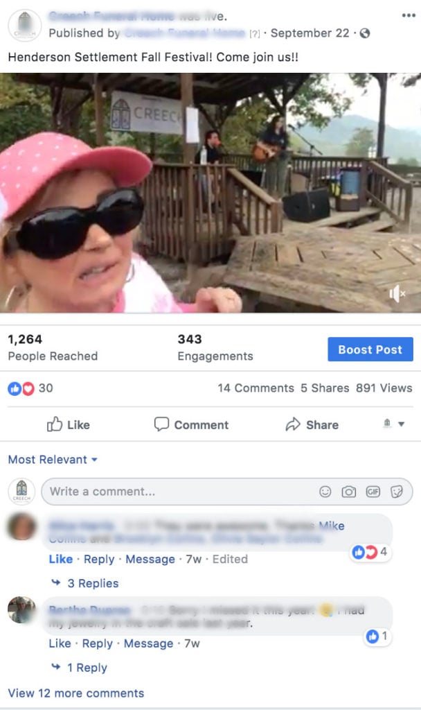
Task: Attach a photo using the camera icon
Action: click(349, 492)
